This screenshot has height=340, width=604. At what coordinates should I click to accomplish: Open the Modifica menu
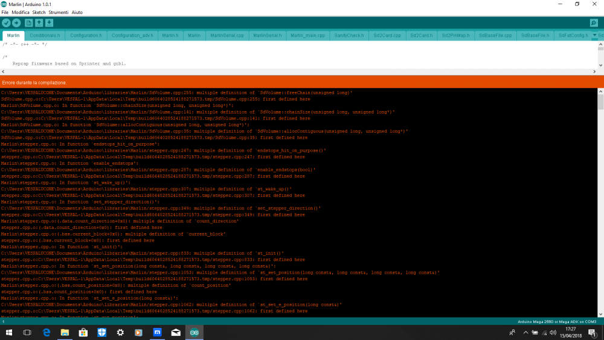pos(21,12)
